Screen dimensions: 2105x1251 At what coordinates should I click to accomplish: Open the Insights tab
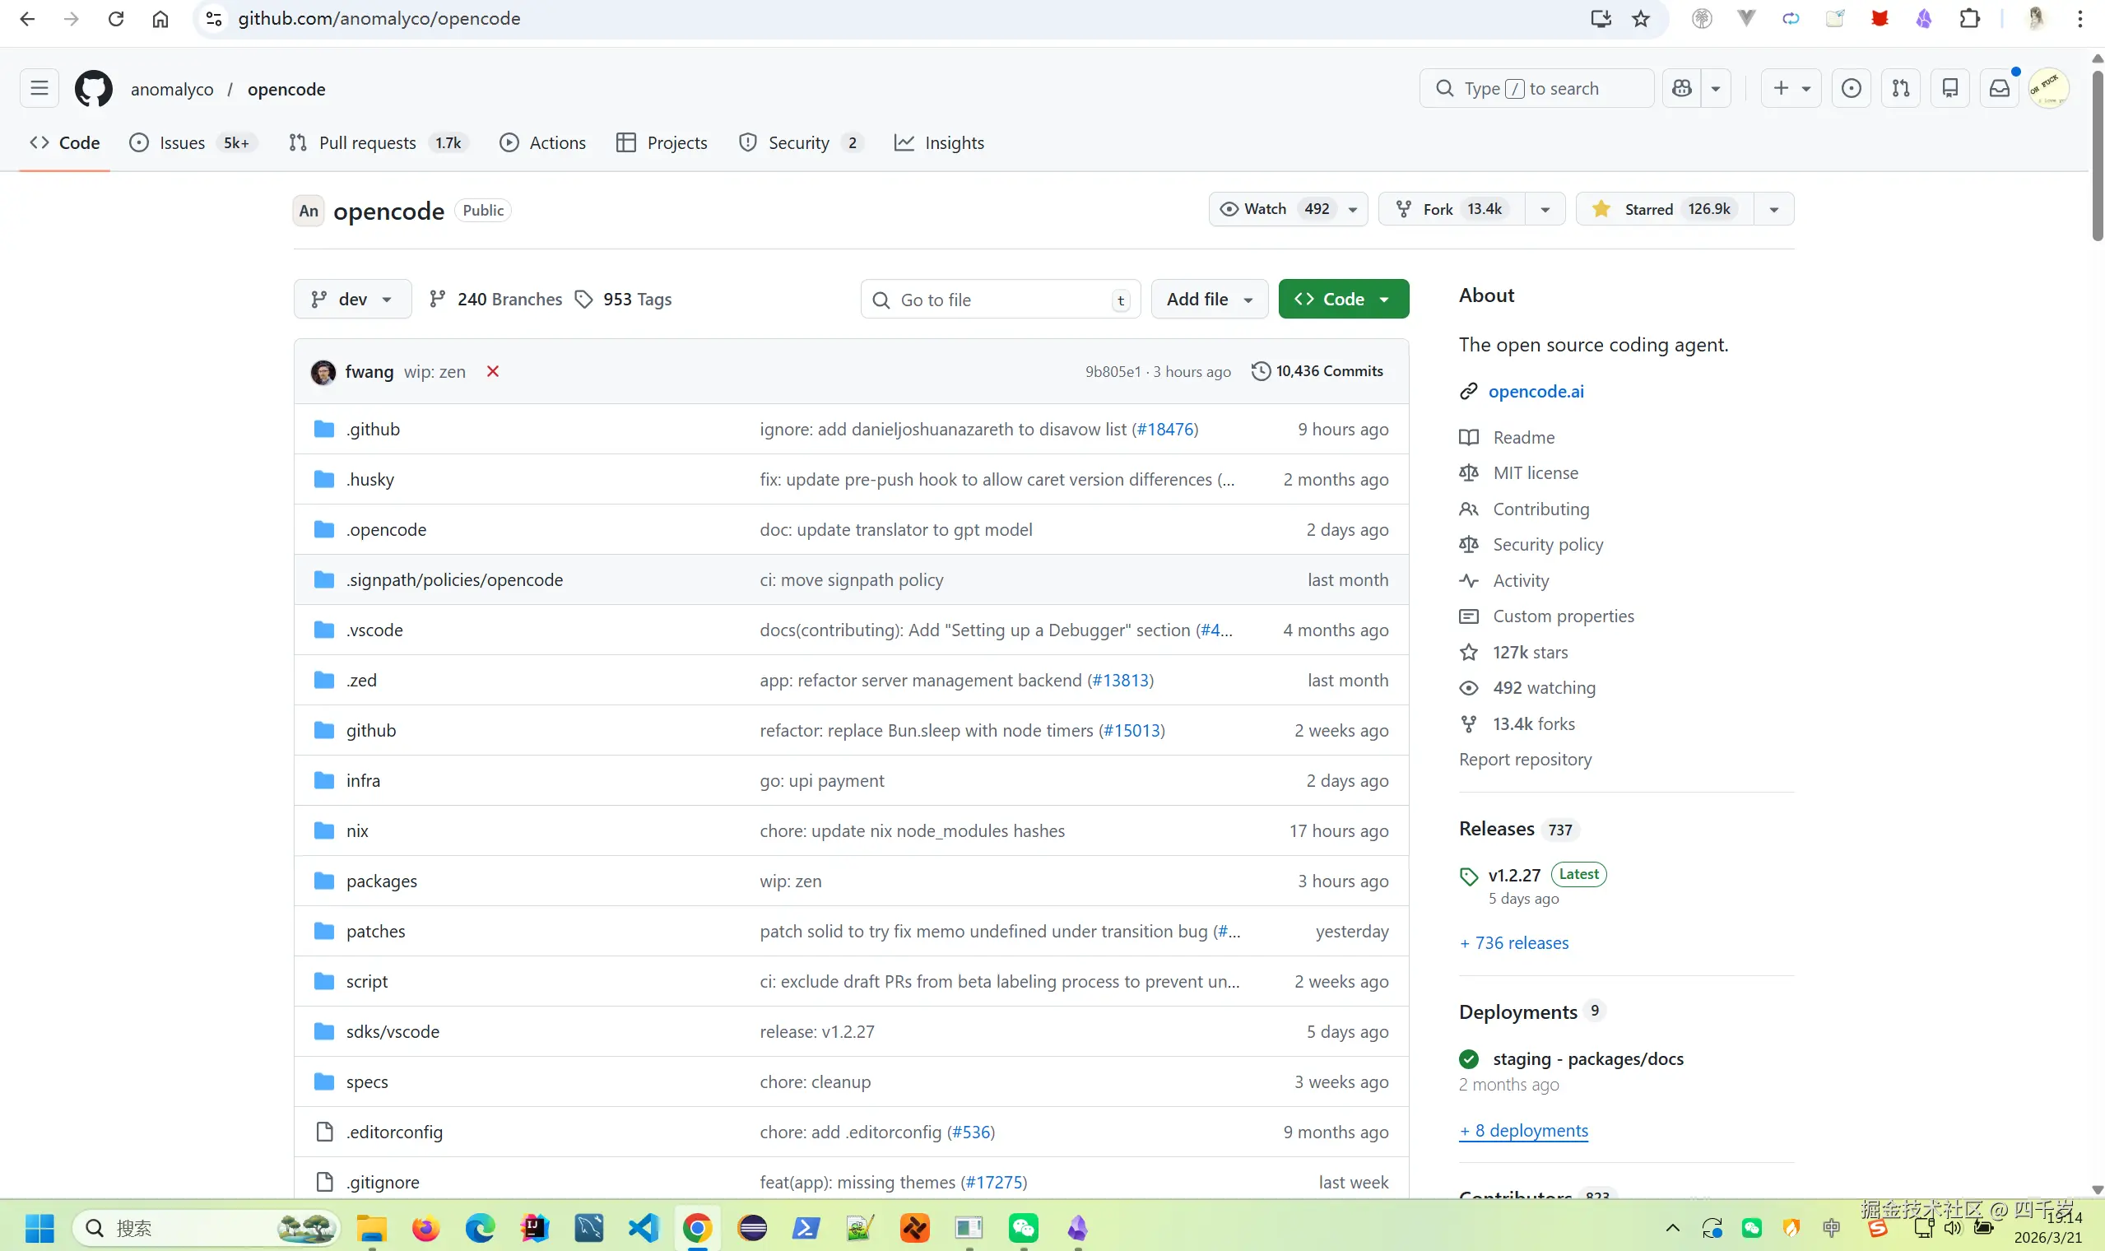tap(954, 142)
